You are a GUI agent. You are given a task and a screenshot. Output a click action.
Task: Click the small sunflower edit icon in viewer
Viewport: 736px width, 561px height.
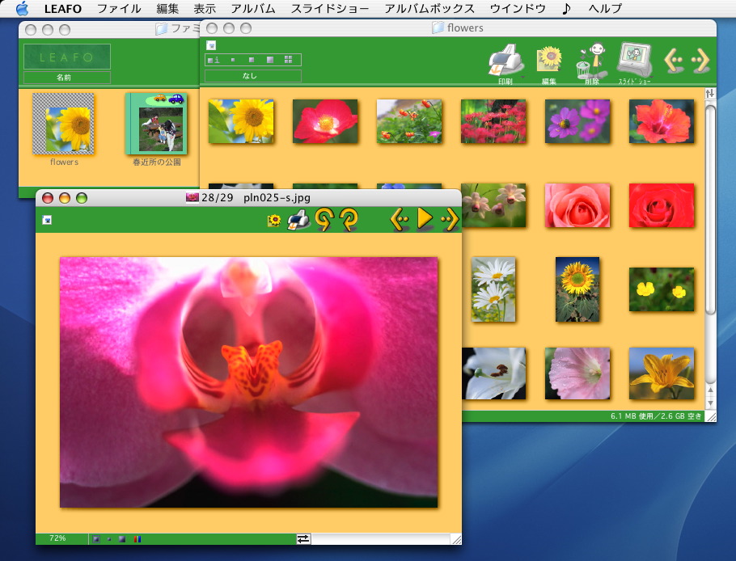[274, 220]
